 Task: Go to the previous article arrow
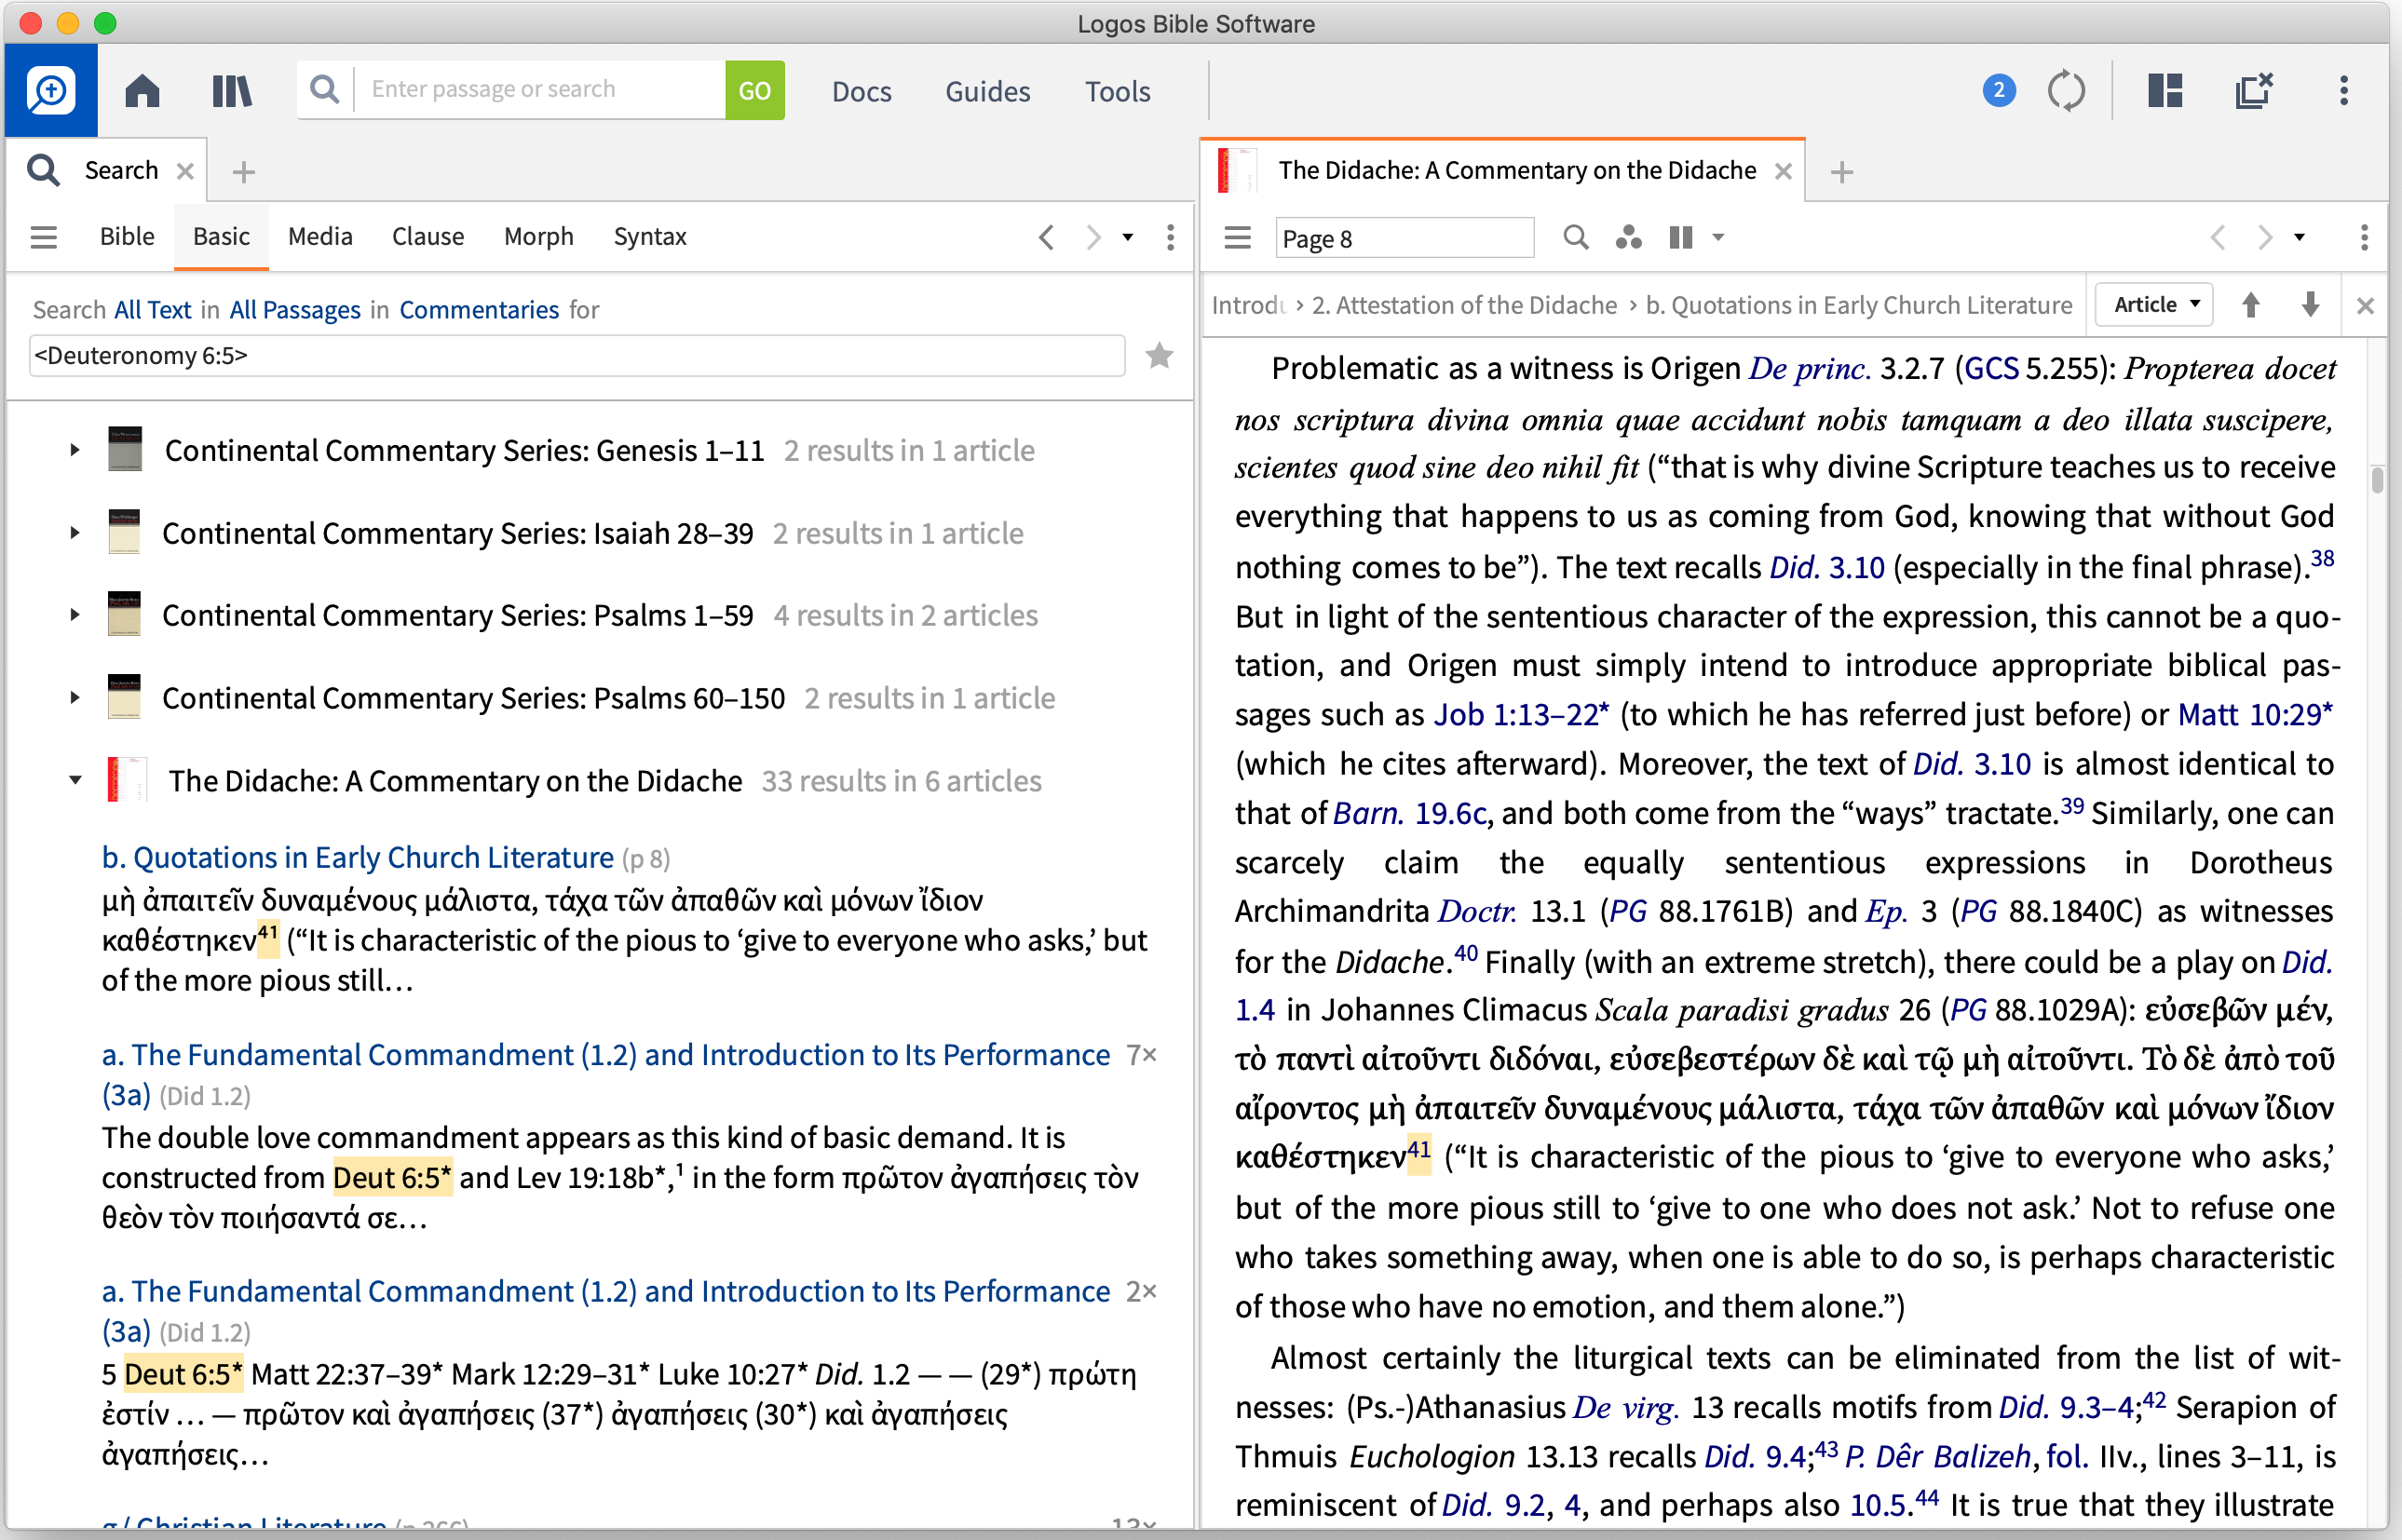(2251, 305)
